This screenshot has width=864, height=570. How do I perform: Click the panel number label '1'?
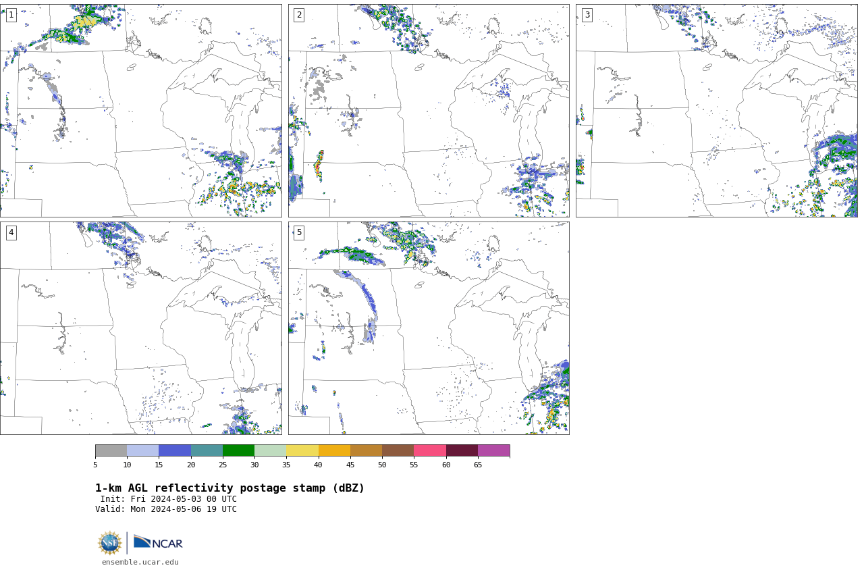coord(11,15)
